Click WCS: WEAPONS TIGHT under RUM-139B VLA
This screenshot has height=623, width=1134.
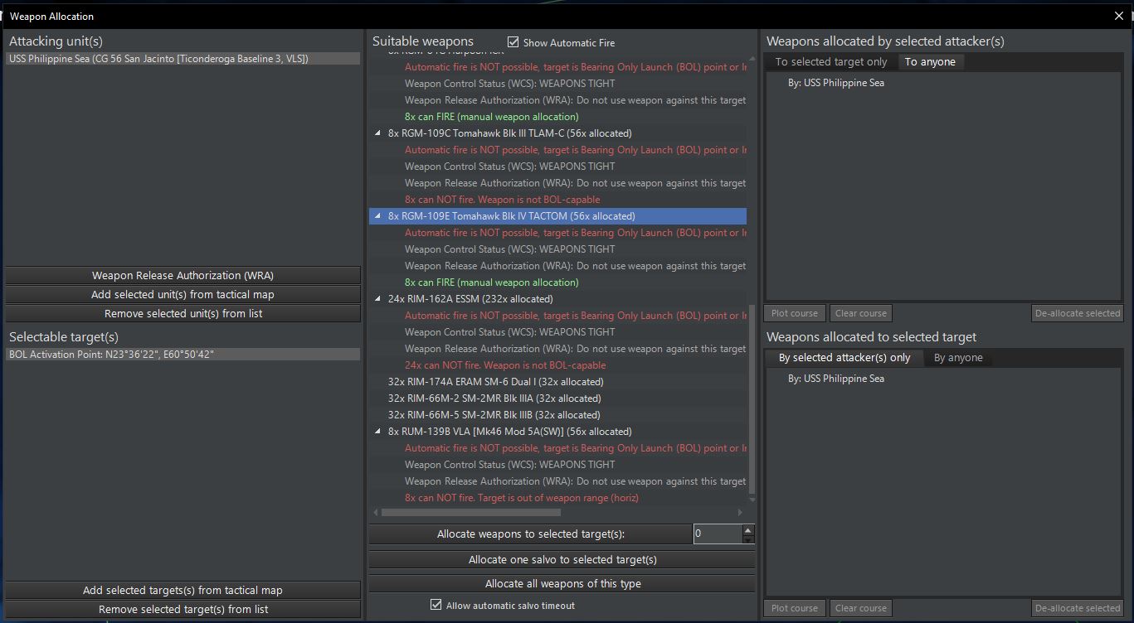[x=509, y=465]
